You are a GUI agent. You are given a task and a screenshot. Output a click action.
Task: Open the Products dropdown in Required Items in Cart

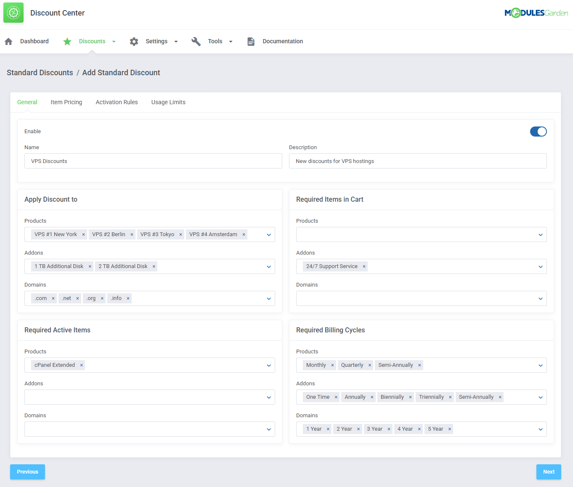coord(540,234)
